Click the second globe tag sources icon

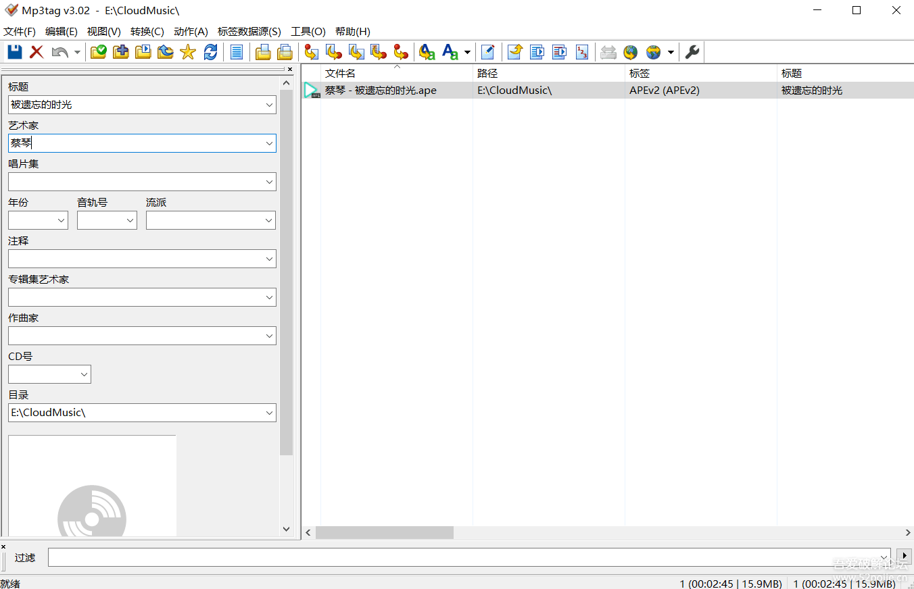pos(653,52)
